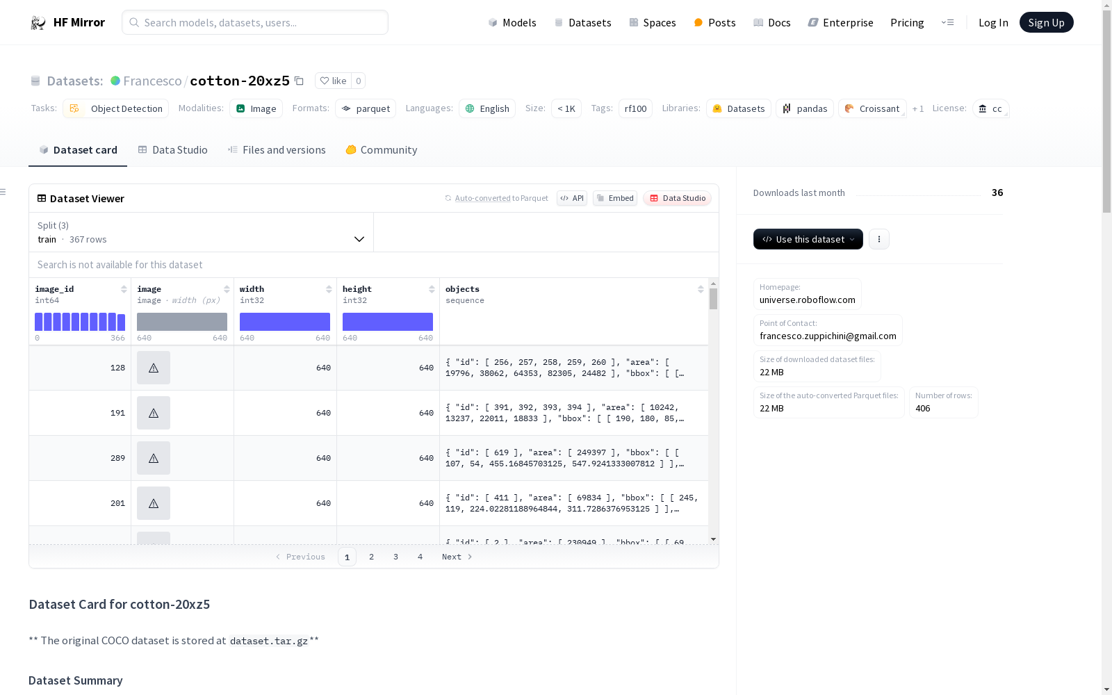Open the Community tab

coord(382,150)
